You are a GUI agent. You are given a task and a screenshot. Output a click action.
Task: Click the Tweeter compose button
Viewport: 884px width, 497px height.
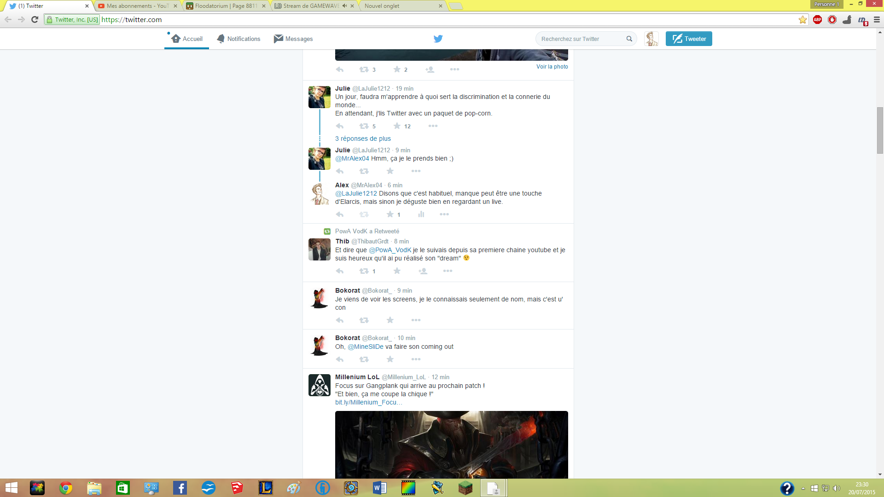tap(689, 39)
